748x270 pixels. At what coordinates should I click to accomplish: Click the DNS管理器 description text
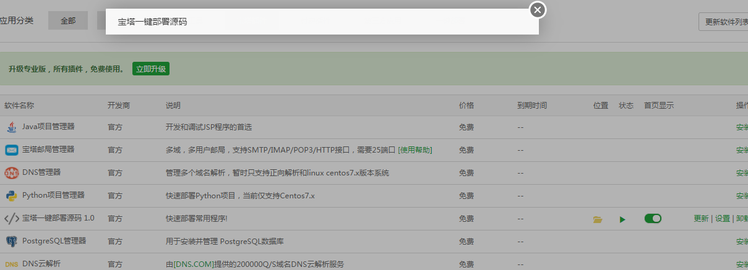tap(278, 173)
